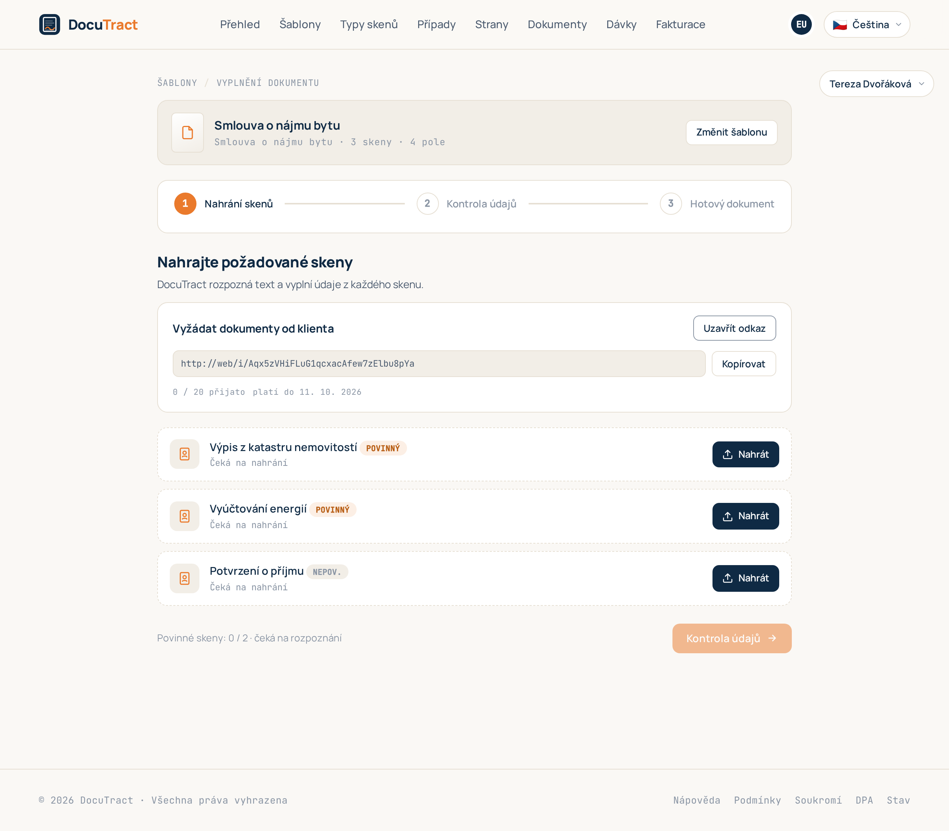Open the Stav footer link
The width and height of the screenshot is (949, 831).
(898, 800)
